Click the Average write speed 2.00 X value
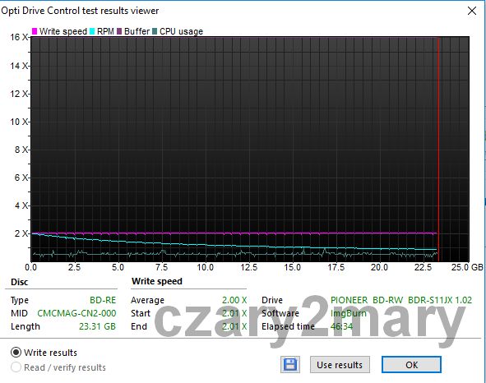 [234, 300]
